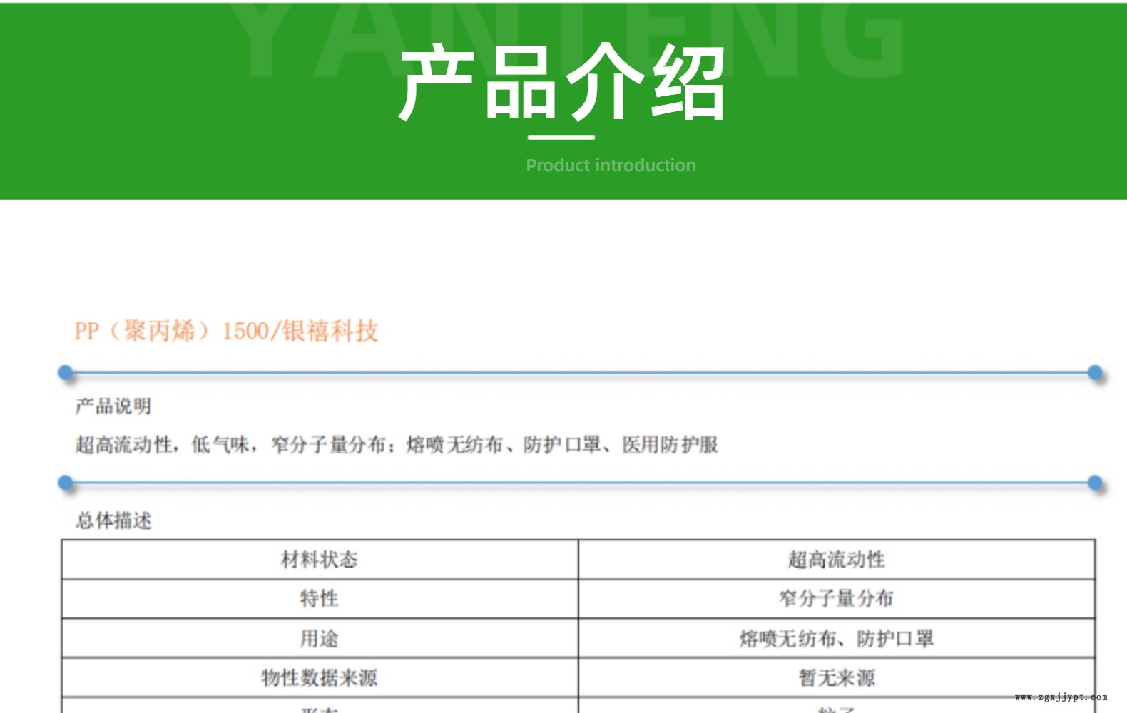1127x713 pixels.
Task: Click the 熔喷无纺布、防护口罩 table cell
Action: tap(836, 638)
